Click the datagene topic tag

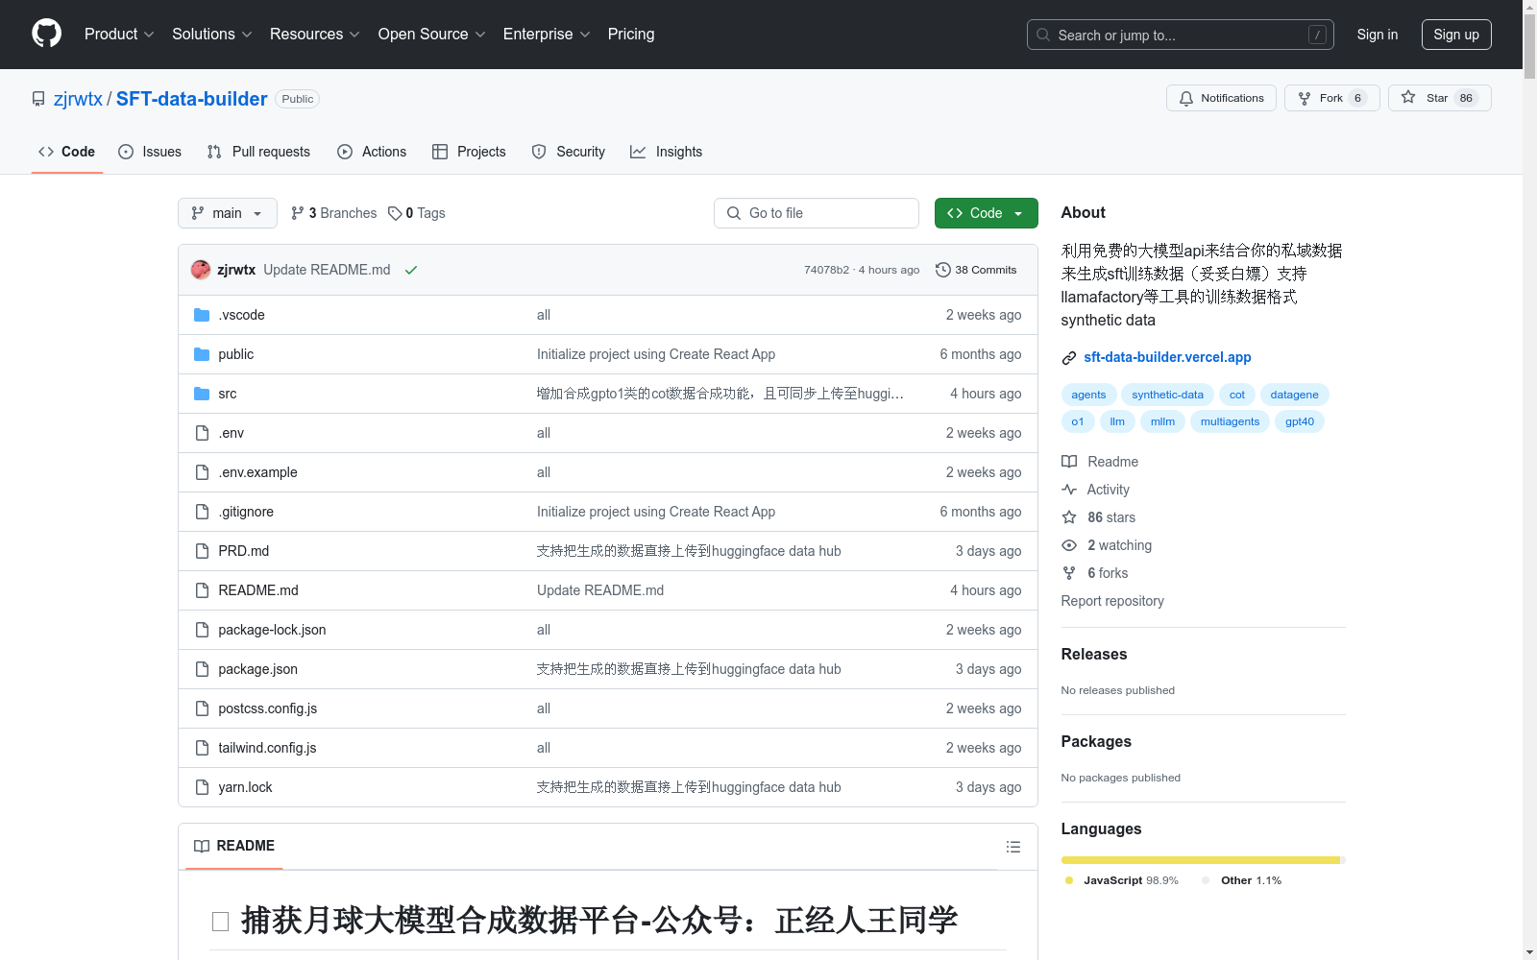coord(1294,395)
